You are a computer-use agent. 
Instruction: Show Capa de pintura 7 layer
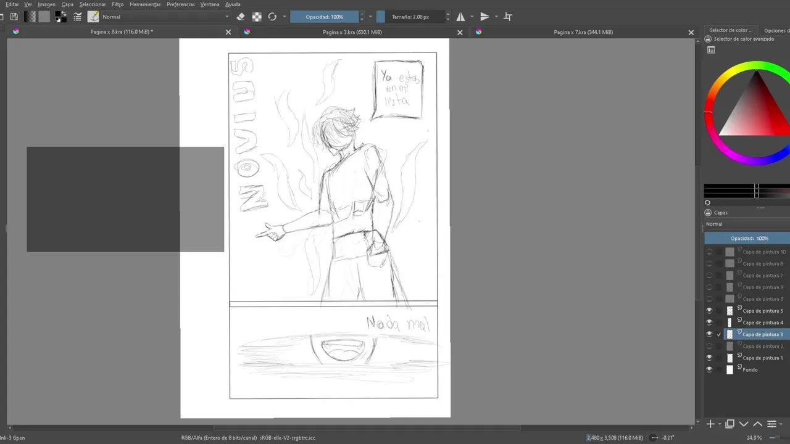tap(709, 275)
